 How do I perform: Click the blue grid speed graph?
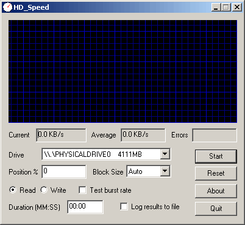pyautogui.click(x=122, y=71)
